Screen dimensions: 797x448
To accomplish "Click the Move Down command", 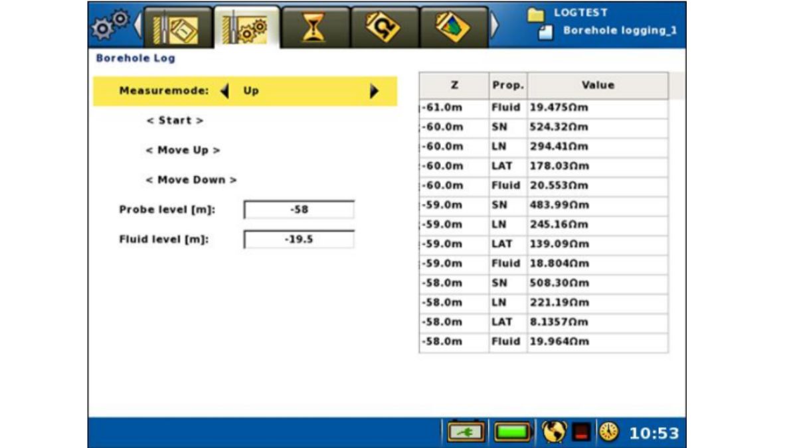I will coord(191,180).
